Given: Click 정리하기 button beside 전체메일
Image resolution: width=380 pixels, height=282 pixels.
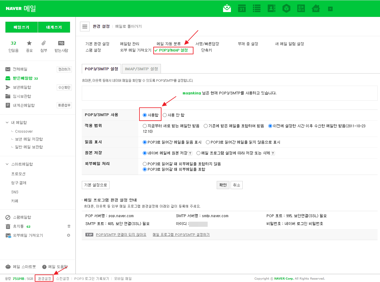Looking at the screenshot, I should (x=64, y=69).
